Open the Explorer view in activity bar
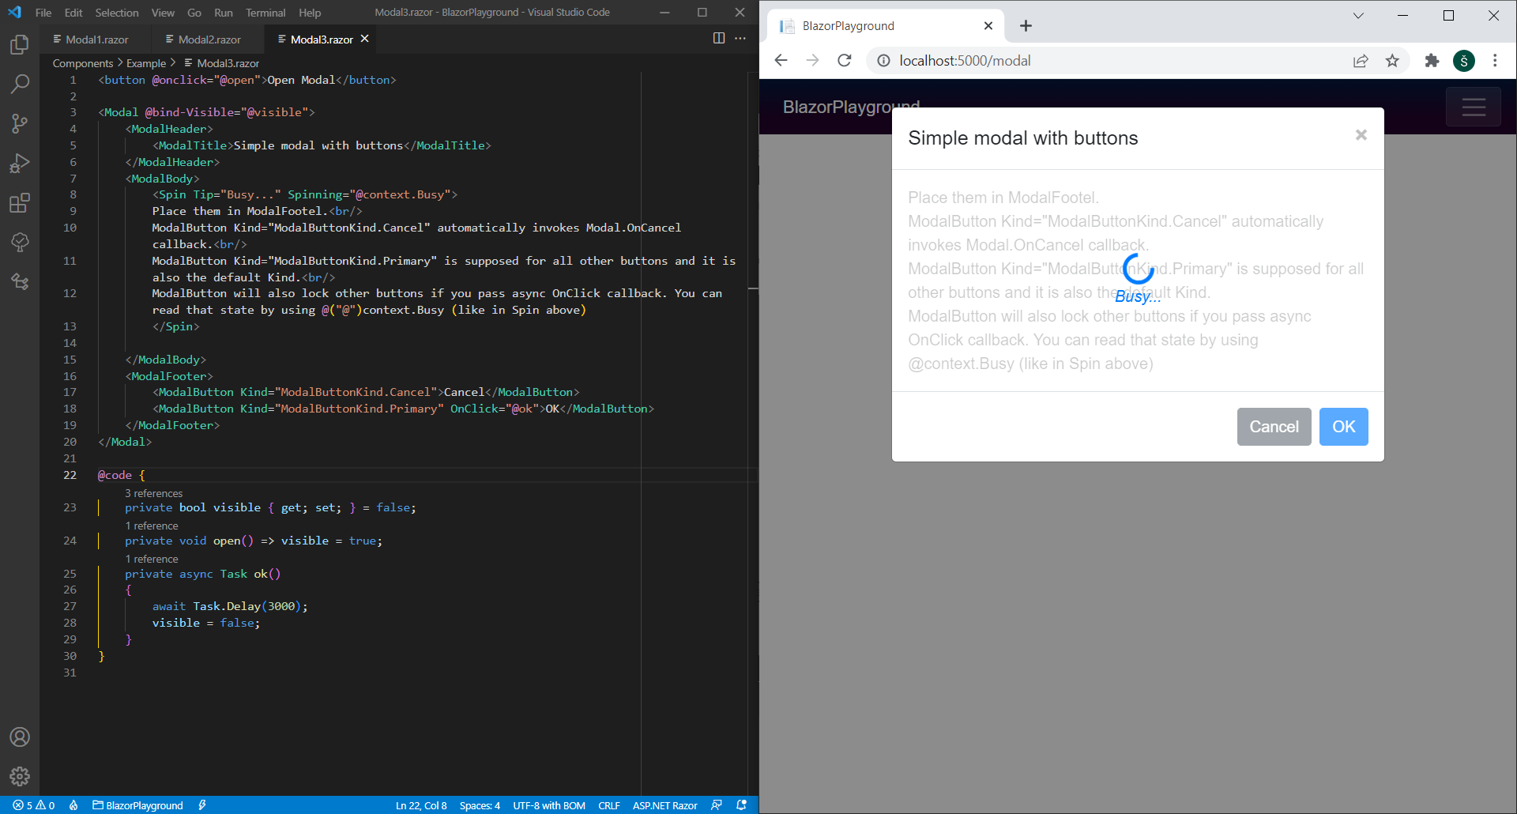The image size is (1517, 814). click(x=20, y=44)
